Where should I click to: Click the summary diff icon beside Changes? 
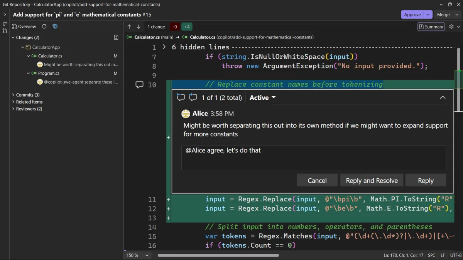pyautogui.click(x=116, y=37)
